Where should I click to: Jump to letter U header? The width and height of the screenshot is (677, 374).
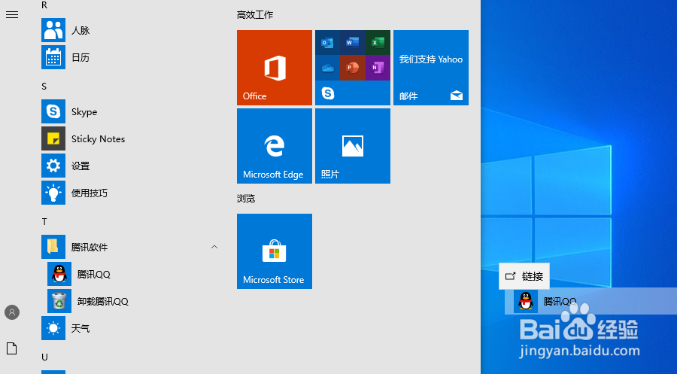44,357
